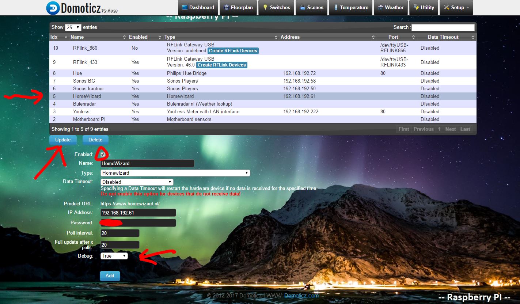The width and height of the screenshot is (520, 304).
Task: Edit the IP Address field
Action: pyautogui.click(x=138, y=213)
